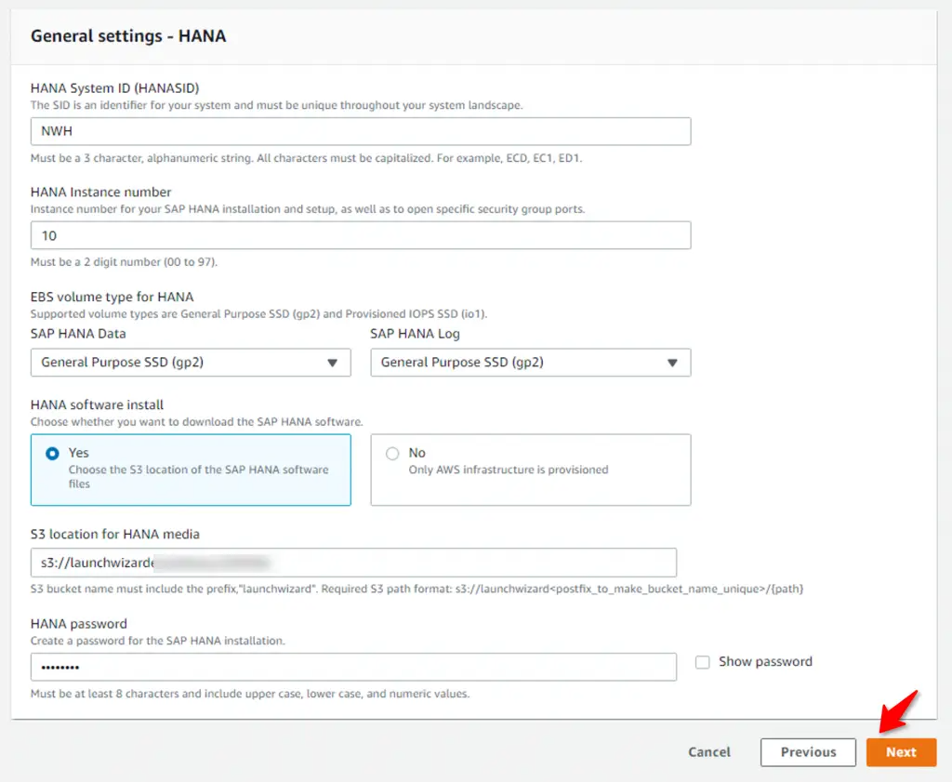Viewport: 952px width, 782px height.
Task: Click the HANA password input field
Action: (x=353, y=668)
